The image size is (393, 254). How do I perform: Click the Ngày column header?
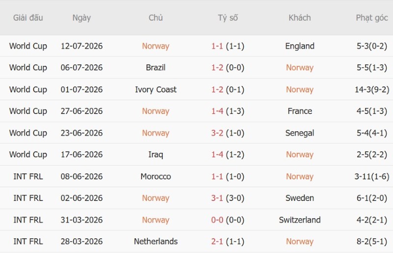(x=82, y=18)
